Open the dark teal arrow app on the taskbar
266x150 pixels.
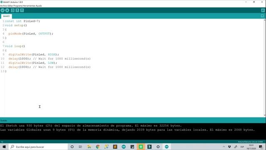point(150,147)
